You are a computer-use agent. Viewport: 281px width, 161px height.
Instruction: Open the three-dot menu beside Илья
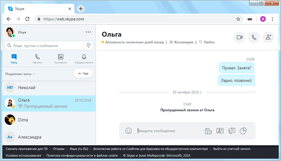88,32
